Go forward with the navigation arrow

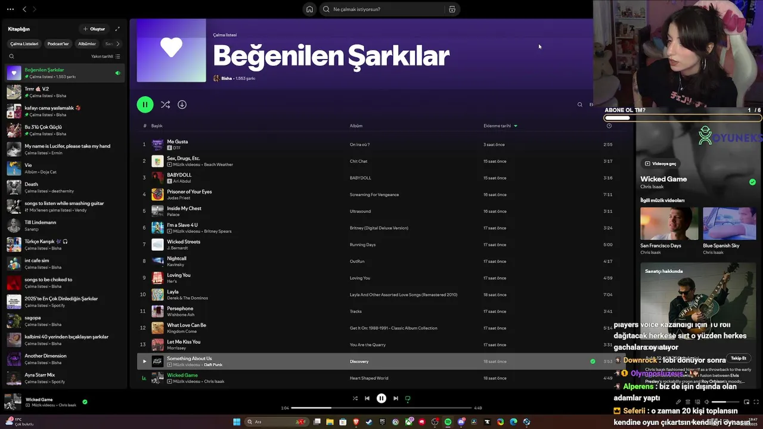click(x=34, y=9)
